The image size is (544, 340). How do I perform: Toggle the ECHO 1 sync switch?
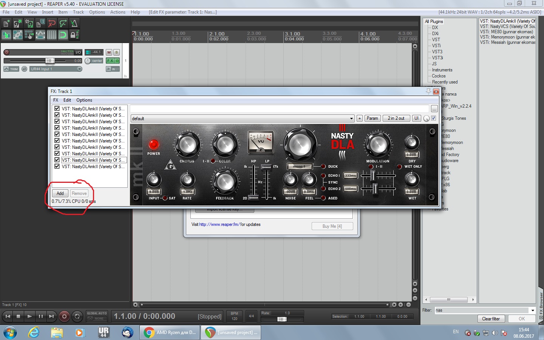[323, 176]
